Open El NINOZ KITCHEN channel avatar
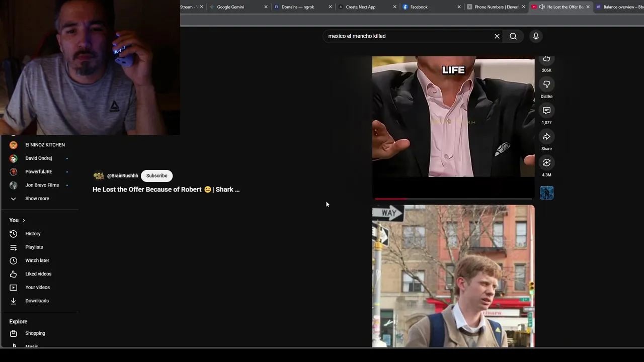The width and height of the screenshot is (644, 362). pyautogui.click(x=14, y=145)
